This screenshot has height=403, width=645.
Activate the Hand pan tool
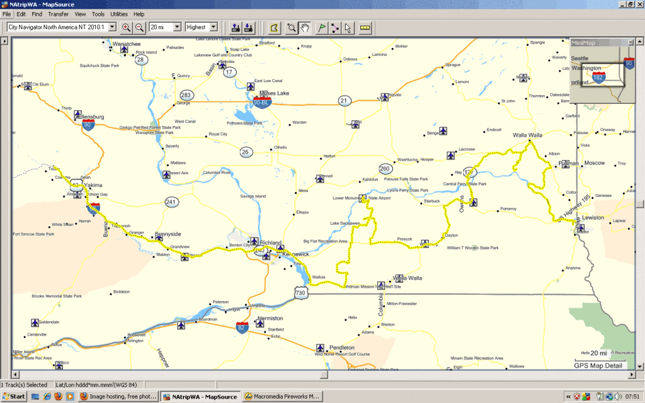304,28
